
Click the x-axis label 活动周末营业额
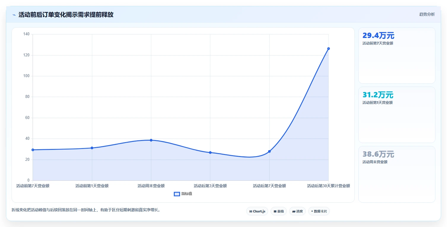coord(151,186)
